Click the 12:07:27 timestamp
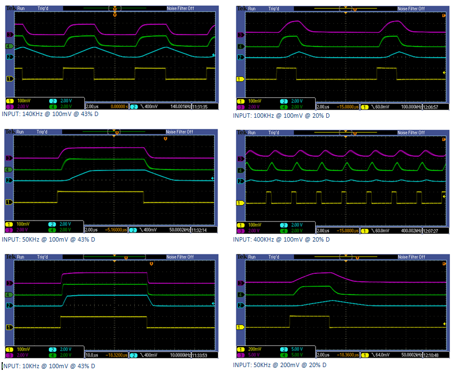The height and width of the screenshot is (376, 456). click(x=430, y=231)
